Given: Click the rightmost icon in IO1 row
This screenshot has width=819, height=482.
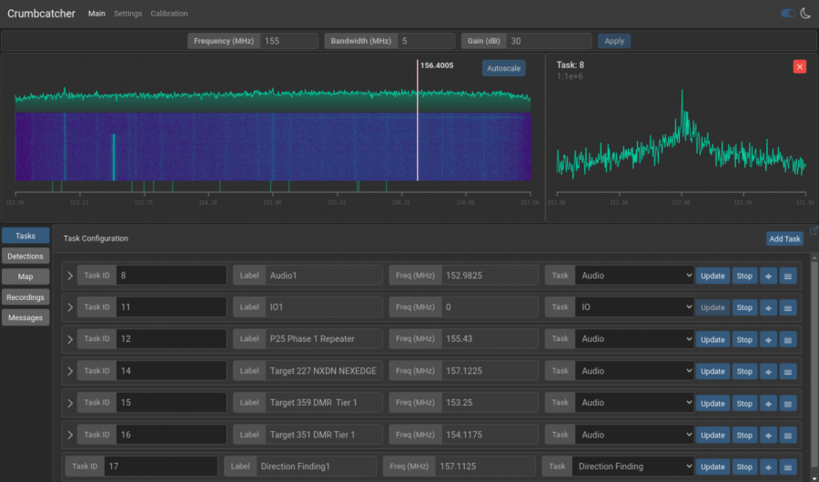Looking at the screenshot, I should coord(788,307).
